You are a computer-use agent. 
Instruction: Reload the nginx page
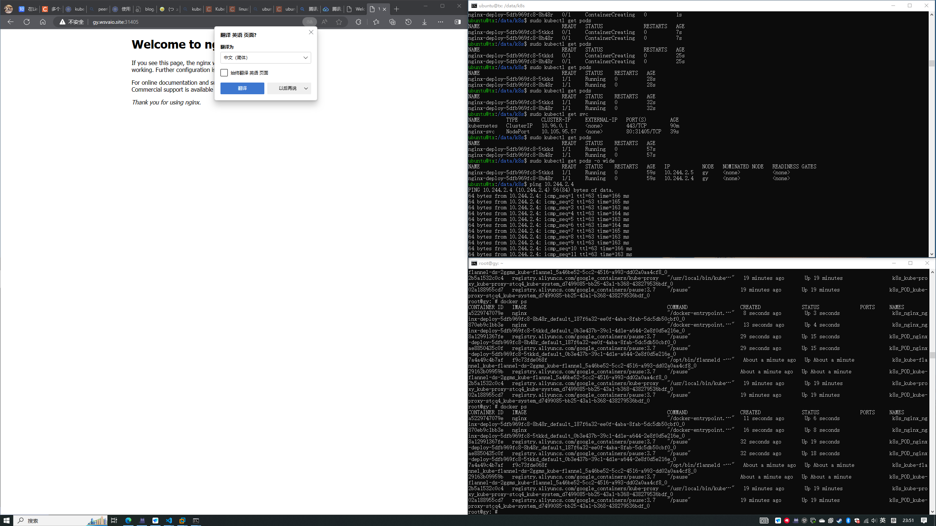tap(27, 22)
